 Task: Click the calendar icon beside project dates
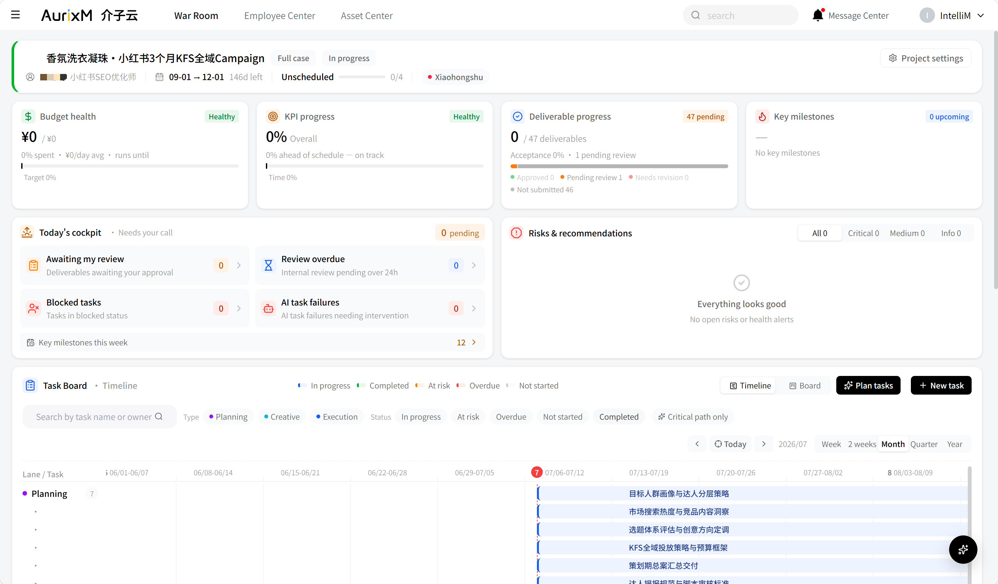159,77
